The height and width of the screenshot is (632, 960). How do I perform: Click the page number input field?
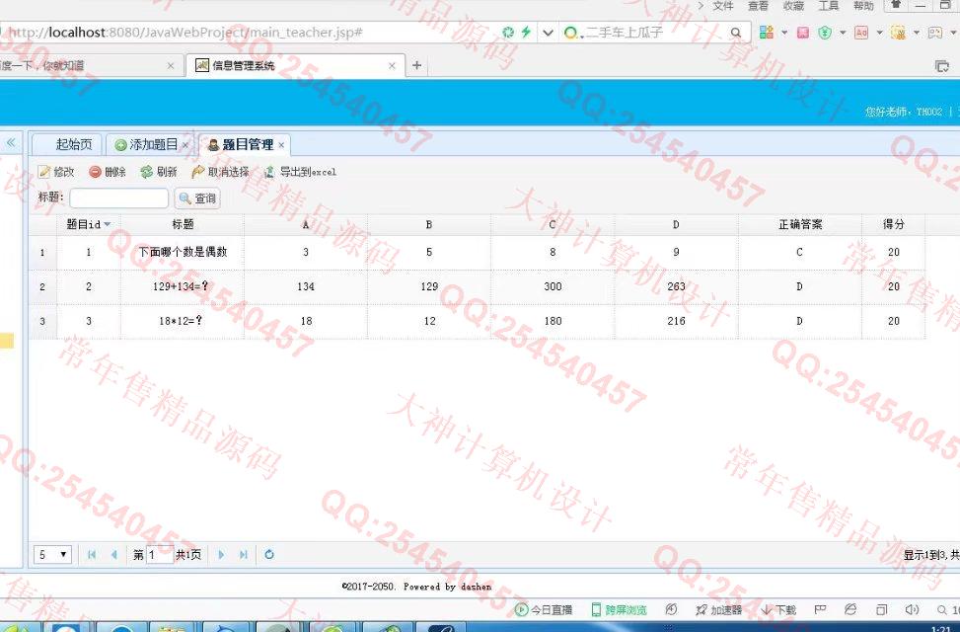(159, 555)
